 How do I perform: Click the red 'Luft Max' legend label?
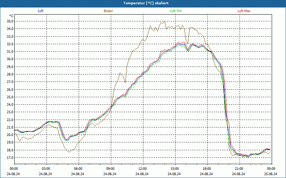coord(244,11)
